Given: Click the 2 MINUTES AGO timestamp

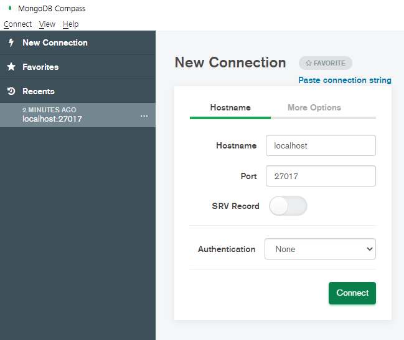Looking at the screenshot, I should (x=49, y=110).
